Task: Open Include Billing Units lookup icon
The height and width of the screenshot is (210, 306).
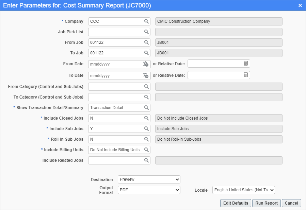Action: (x=146, y=150)
